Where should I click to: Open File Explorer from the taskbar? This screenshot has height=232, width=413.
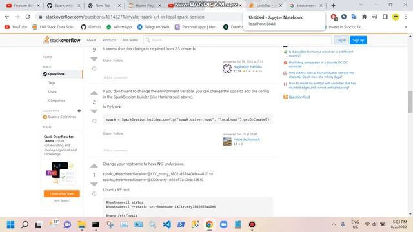pos(81,225)
